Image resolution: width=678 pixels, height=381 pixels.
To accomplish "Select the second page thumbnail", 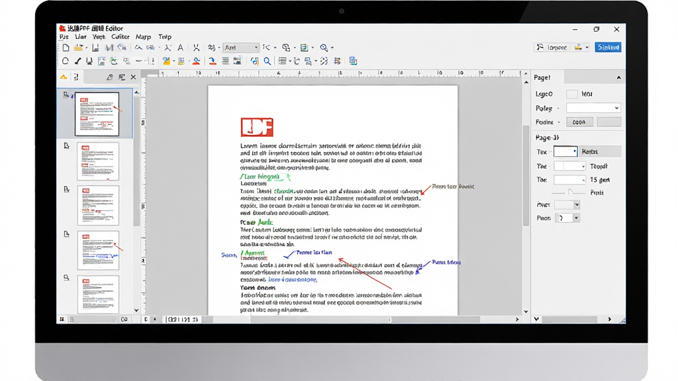I will point(98,161).
